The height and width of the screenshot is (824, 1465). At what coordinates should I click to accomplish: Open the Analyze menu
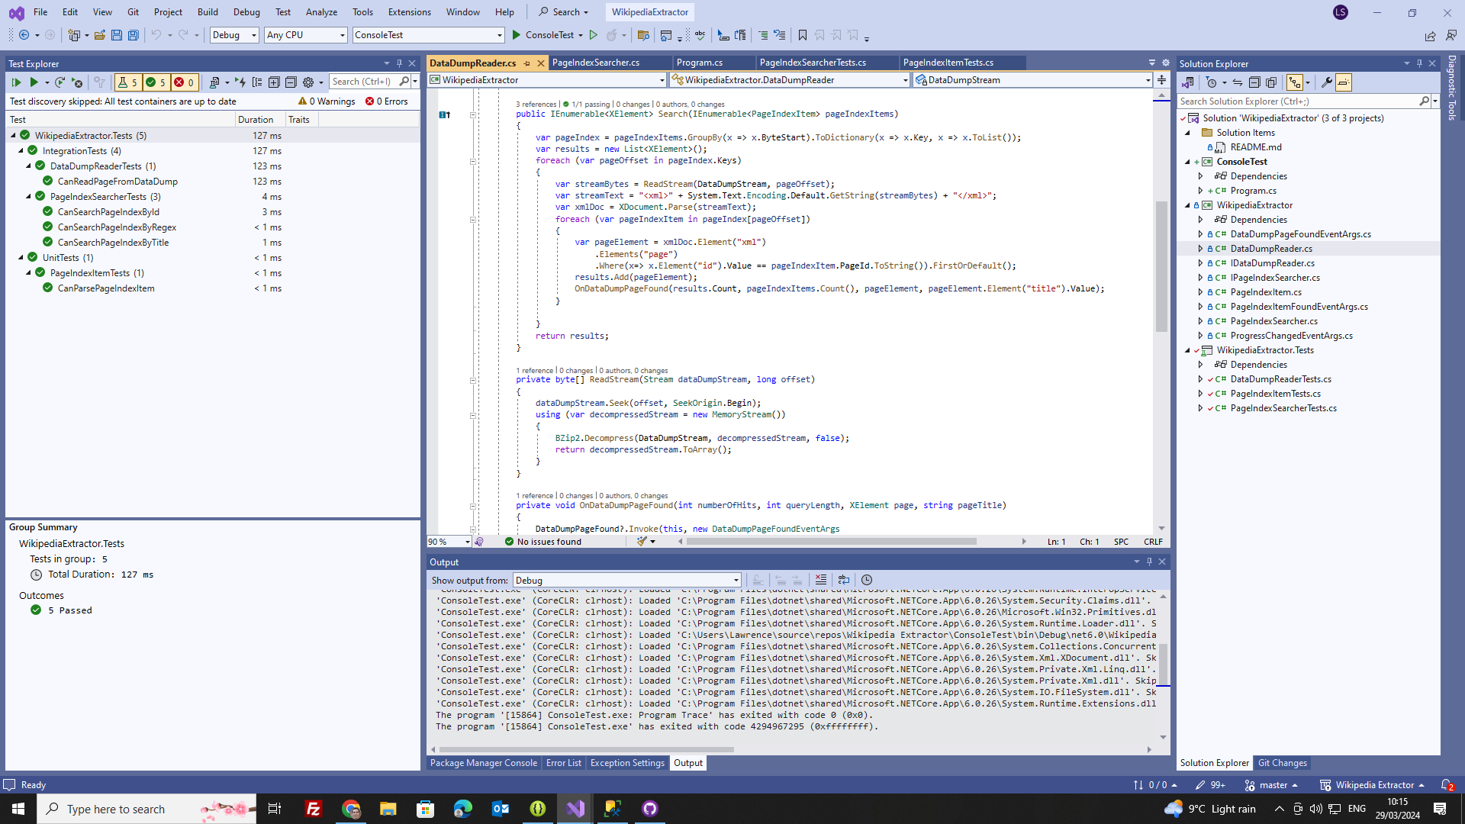tap(321, 12)
